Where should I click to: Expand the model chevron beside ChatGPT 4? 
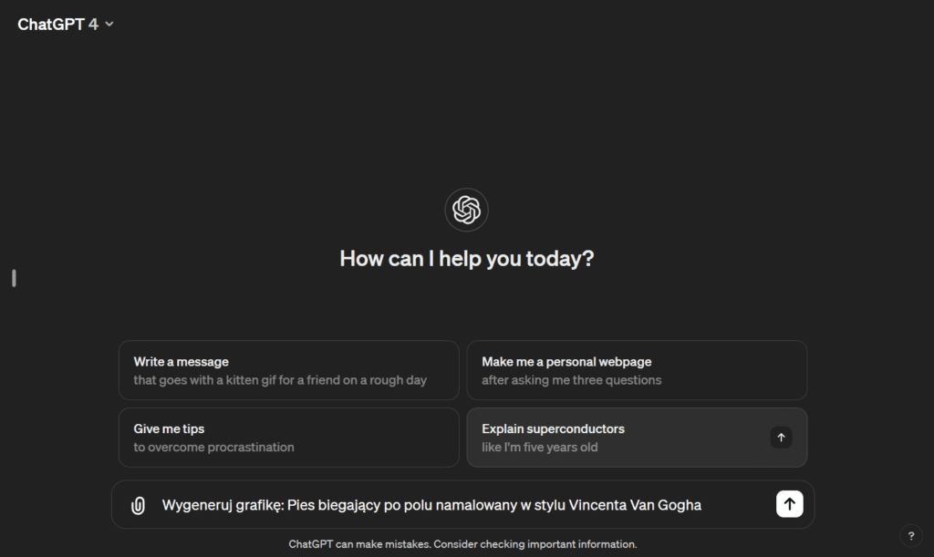click(x=109, y=25)
